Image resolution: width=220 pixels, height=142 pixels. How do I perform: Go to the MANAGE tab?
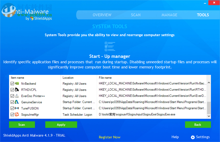coord(169,15)
